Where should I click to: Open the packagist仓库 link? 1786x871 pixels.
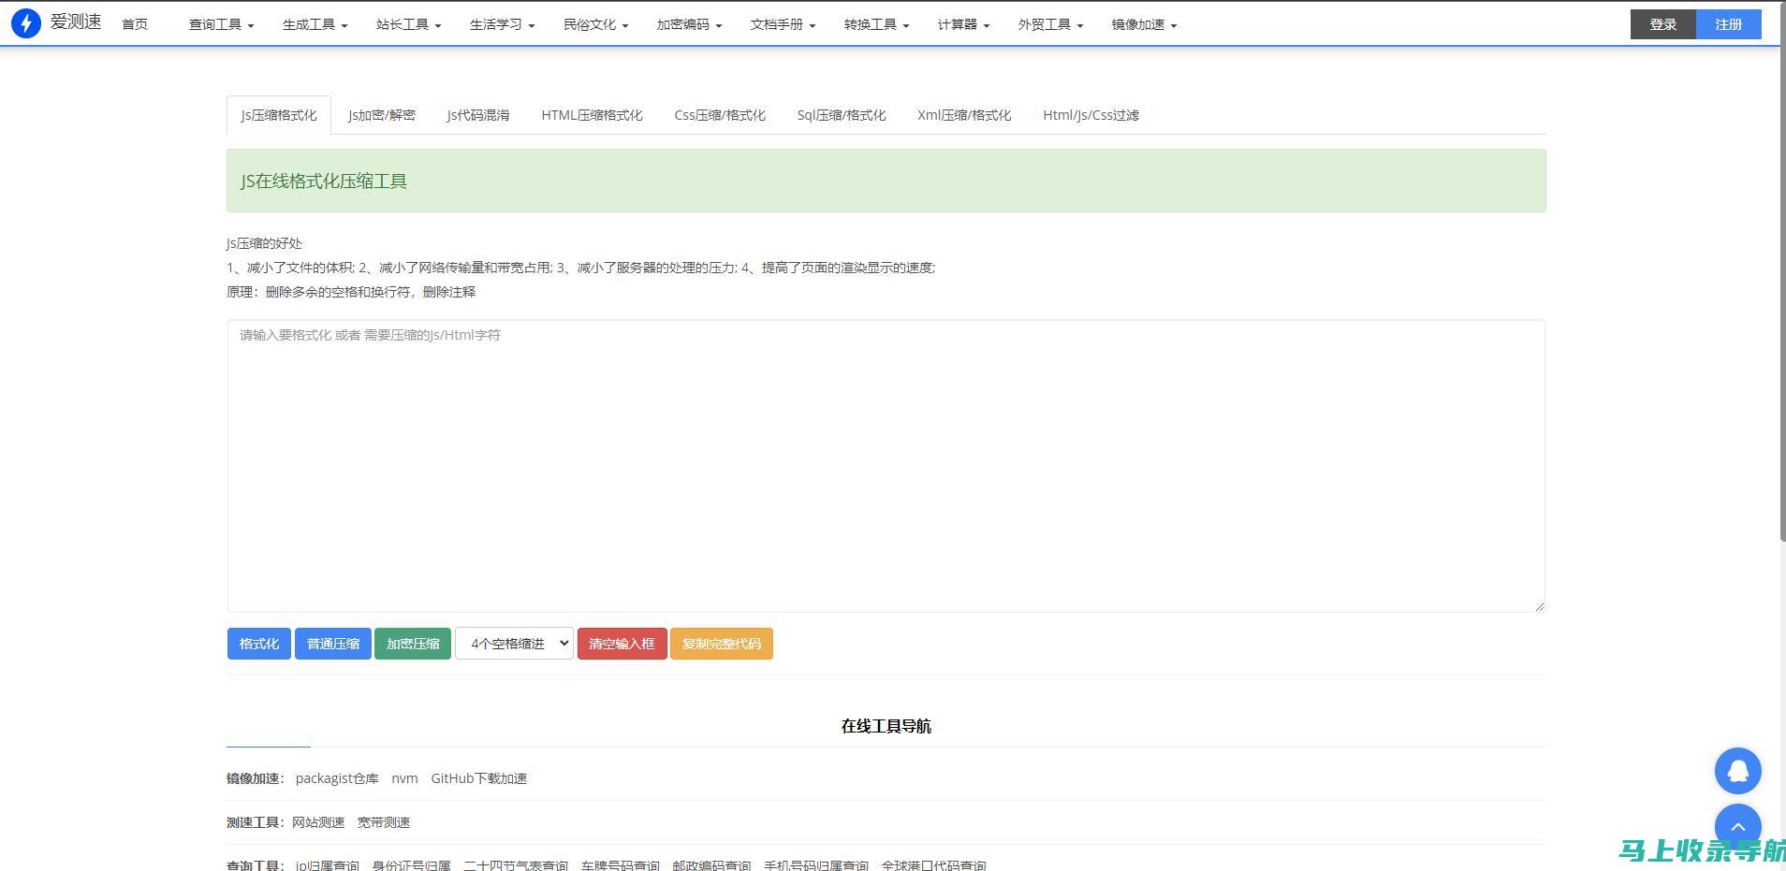pyautogui.click(x=337, y=778)
